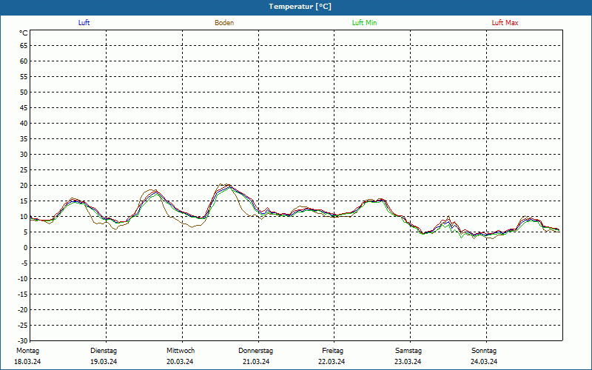Click the 35 y-axis value

click(24, 138)
